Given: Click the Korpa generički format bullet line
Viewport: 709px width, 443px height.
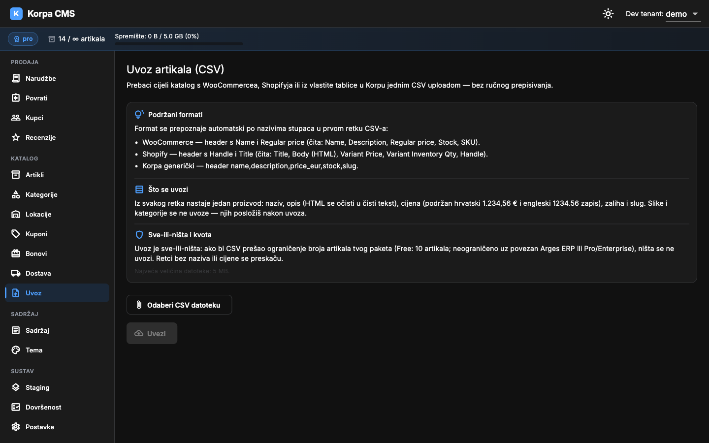Looking at the screenshot, I should [x=250, y=166].
